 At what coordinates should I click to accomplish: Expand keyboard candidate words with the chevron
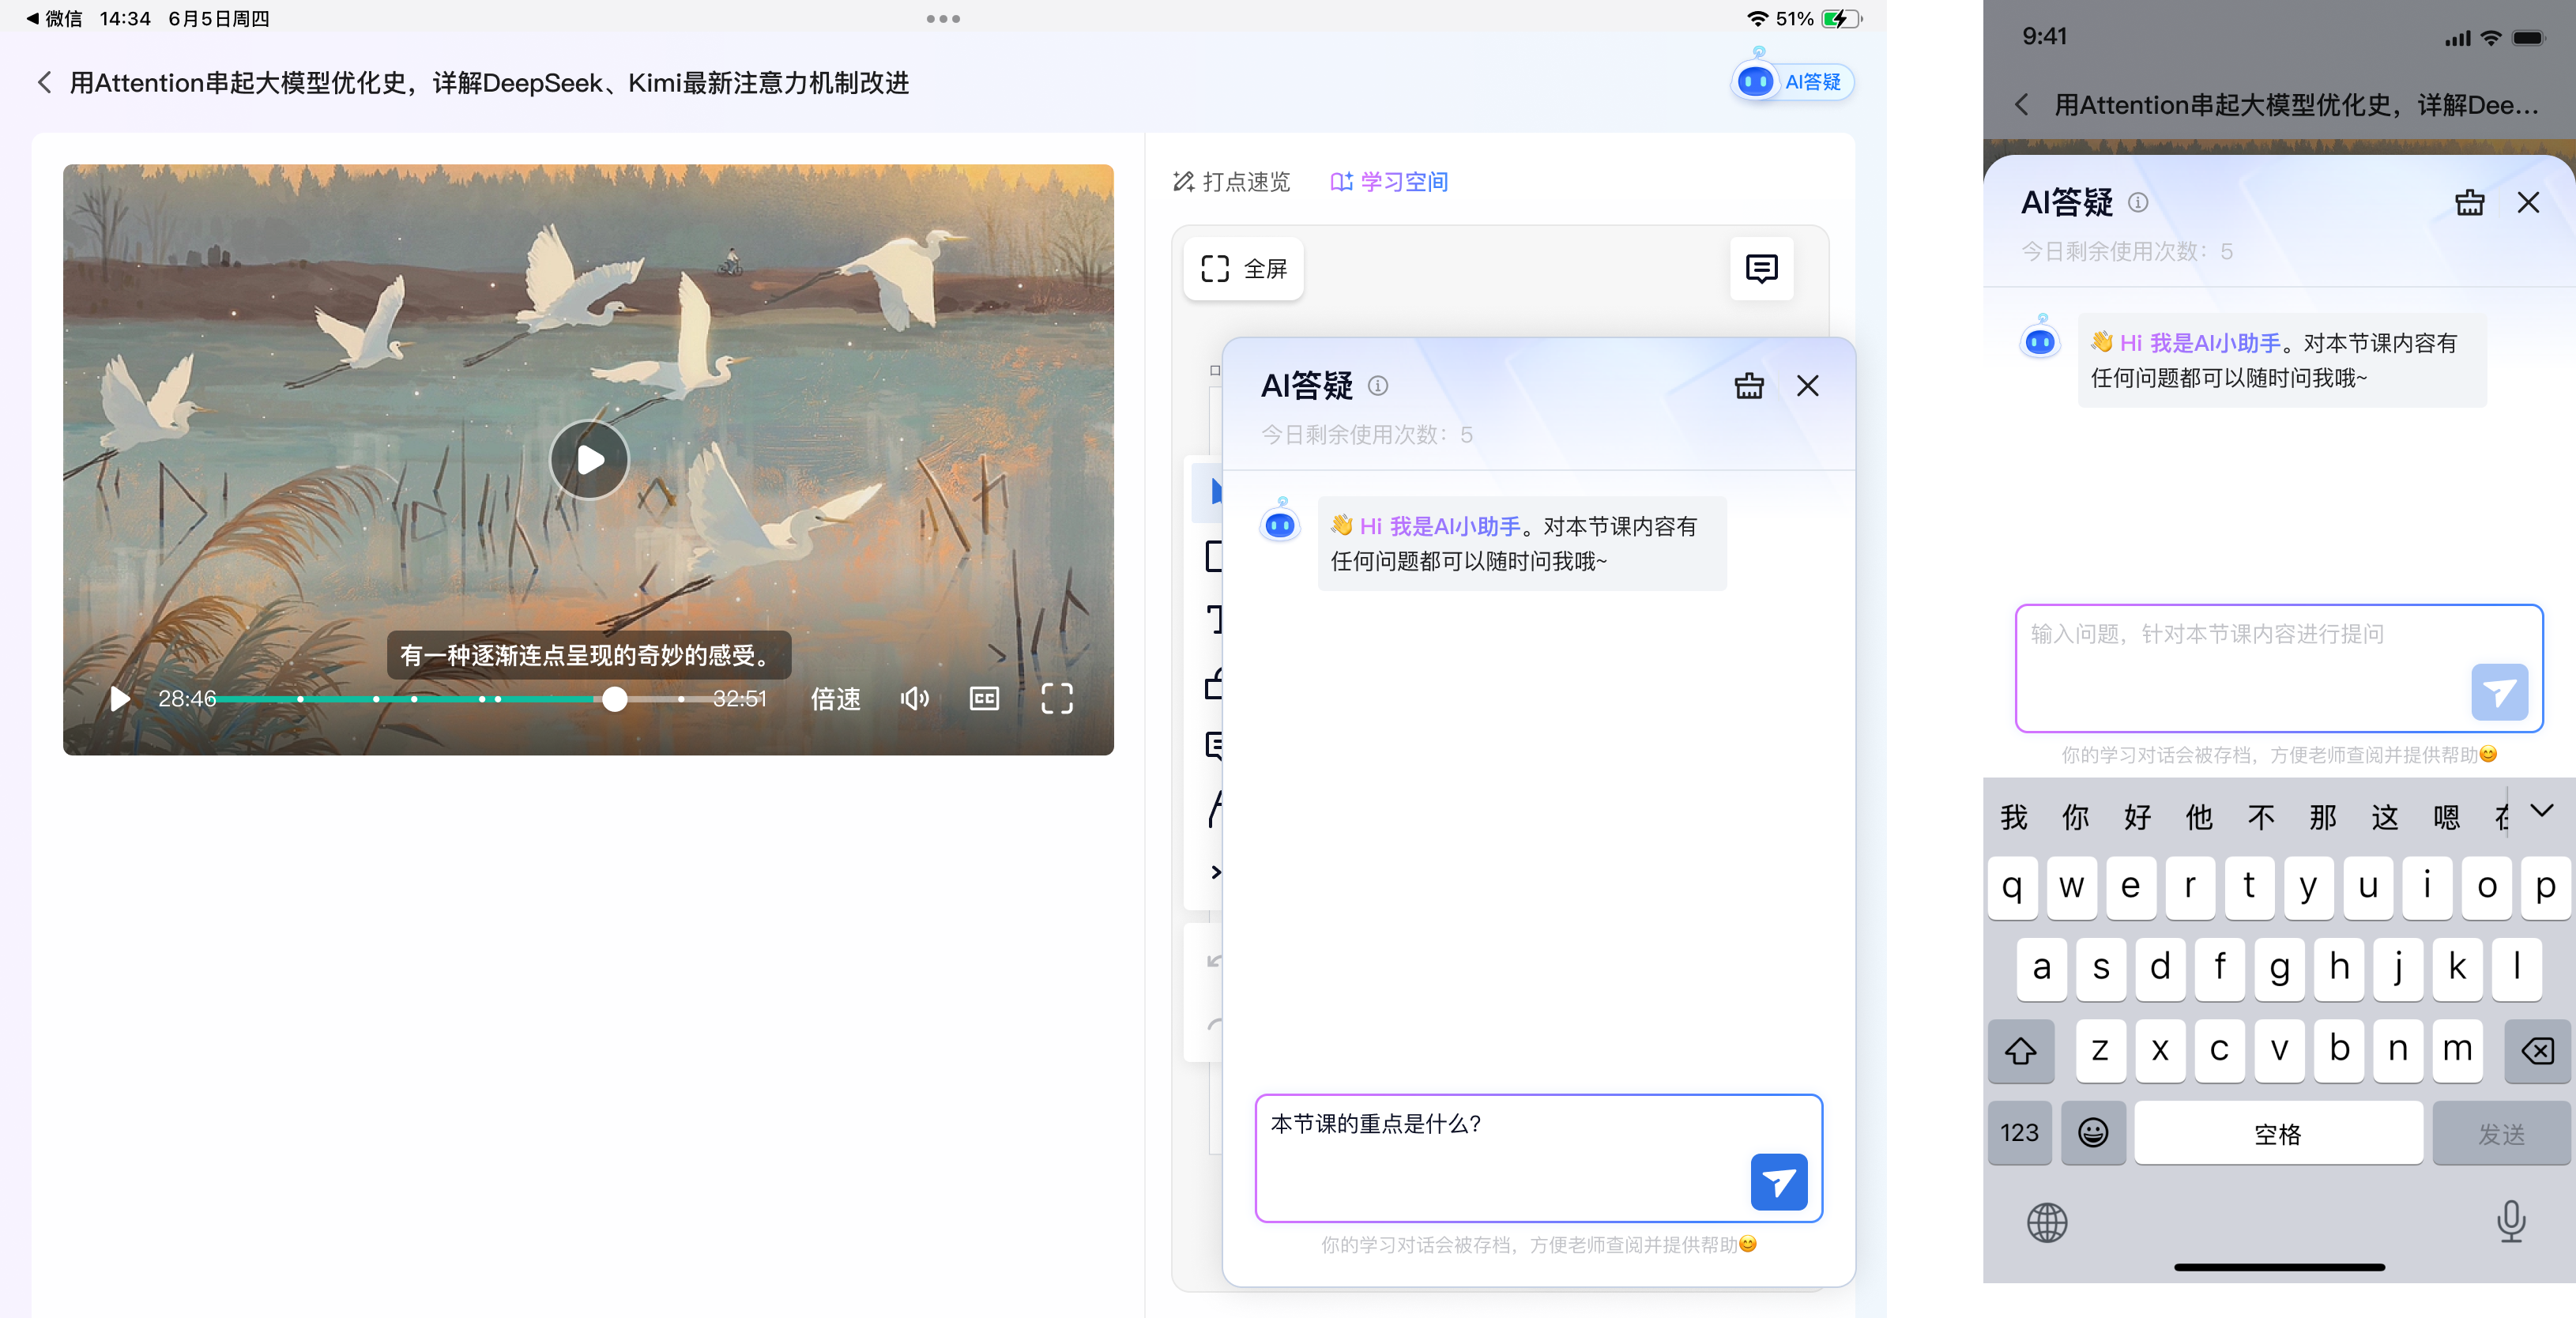(2541, 810)
